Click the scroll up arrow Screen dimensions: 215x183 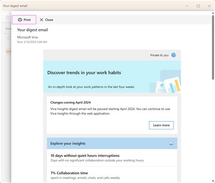pos(213,13)
